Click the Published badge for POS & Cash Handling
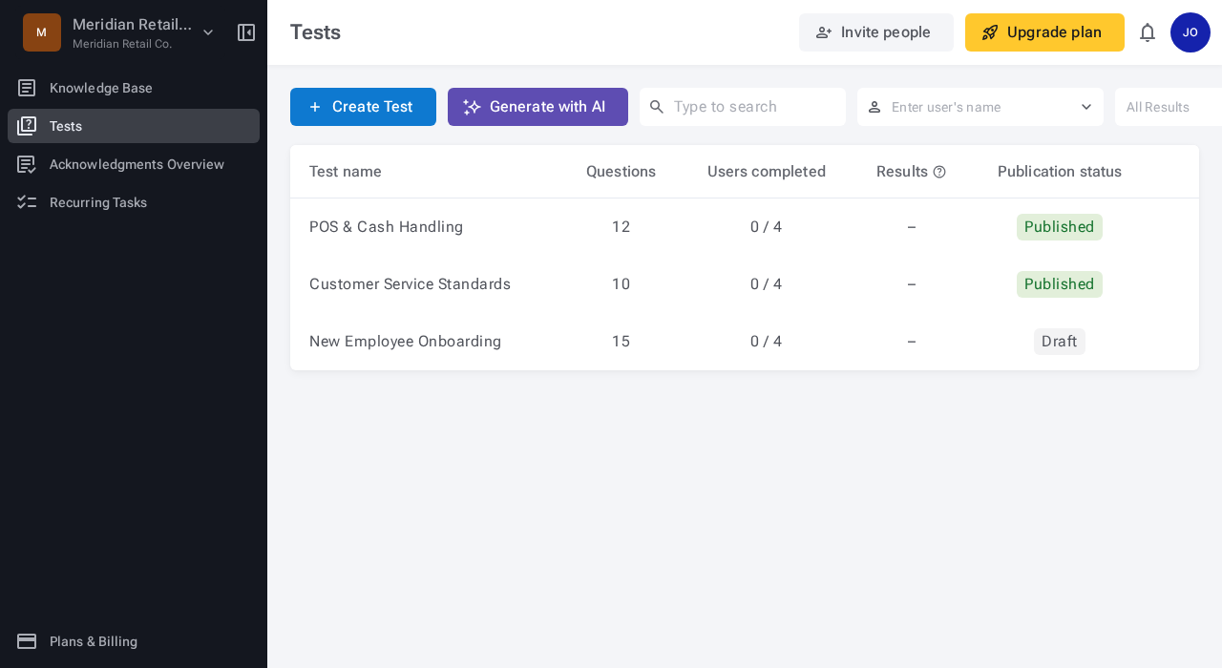The height and width of the screenshot is (668, 1222). (1060, 227)
